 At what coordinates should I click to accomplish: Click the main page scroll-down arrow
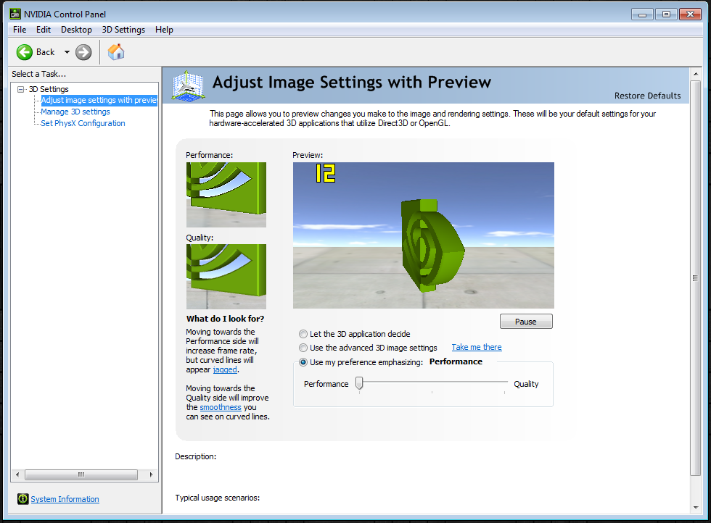tap(696, 508)
